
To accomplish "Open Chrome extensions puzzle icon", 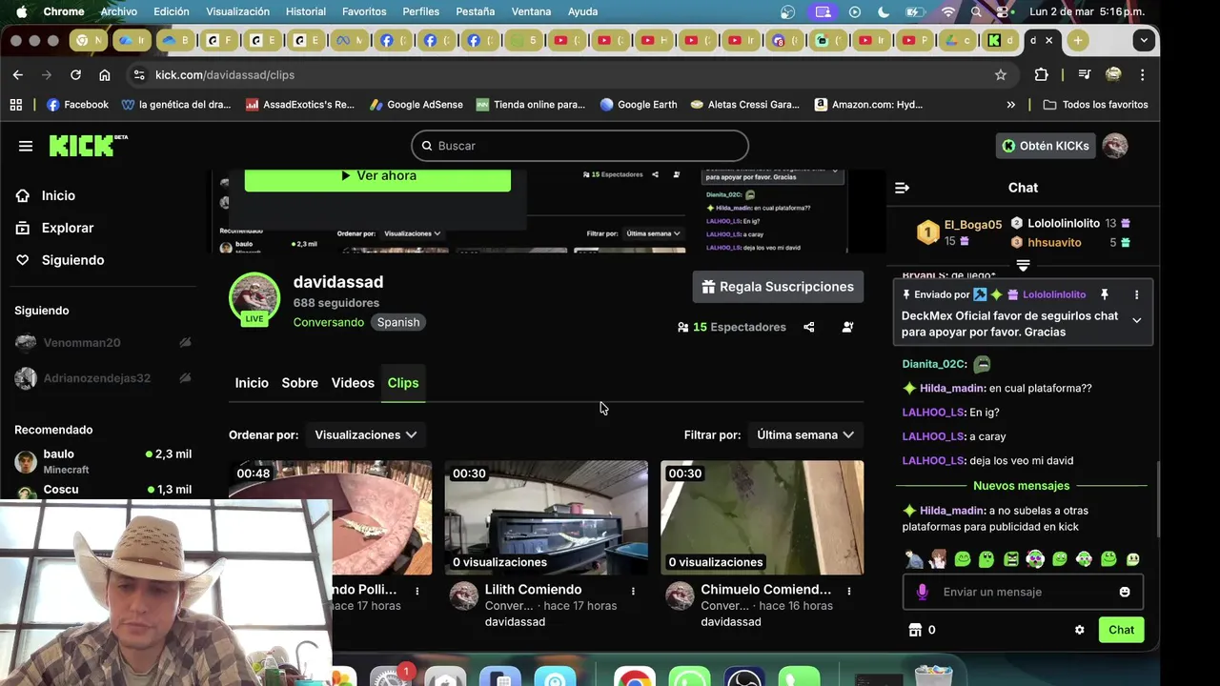I will click(1041, 74).
